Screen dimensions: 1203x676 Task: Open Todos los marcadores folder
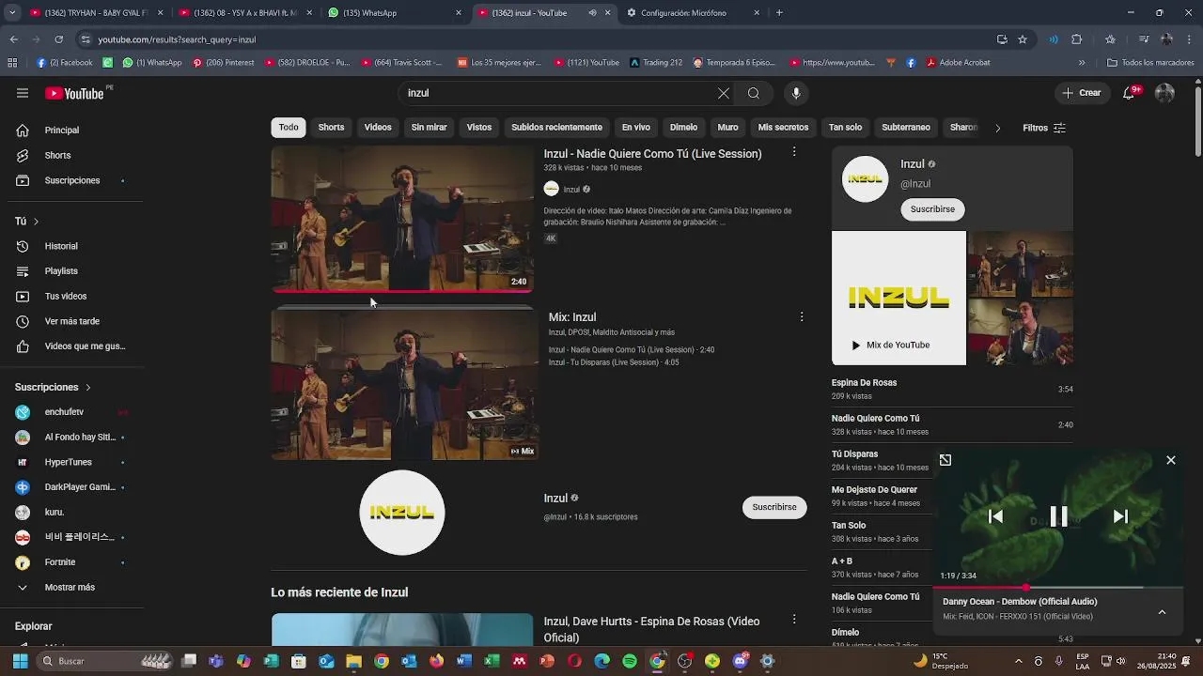[x=1151, y=63]
